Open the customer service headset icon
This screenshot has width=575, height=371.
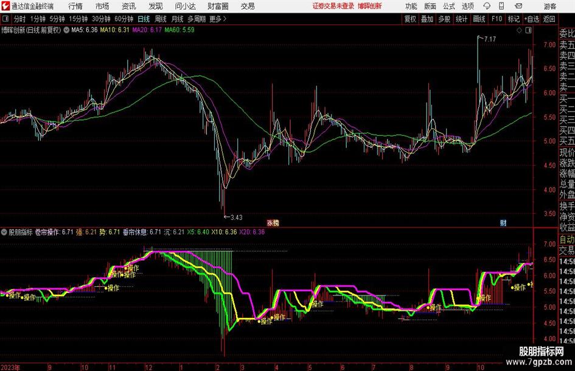[487, 6]
